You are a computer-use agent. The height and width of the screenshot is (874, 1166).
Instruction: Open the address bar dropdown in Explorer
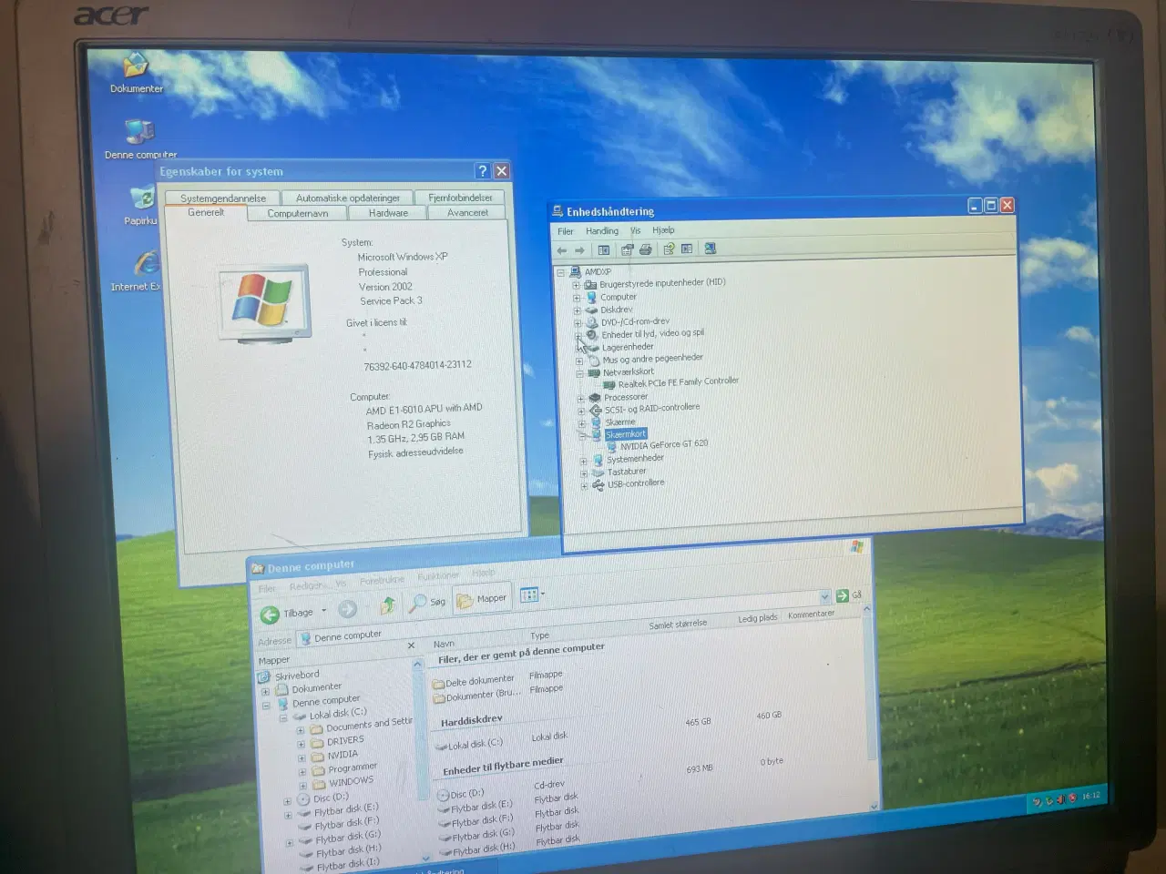pyautogui.click(x=824, y=597)
